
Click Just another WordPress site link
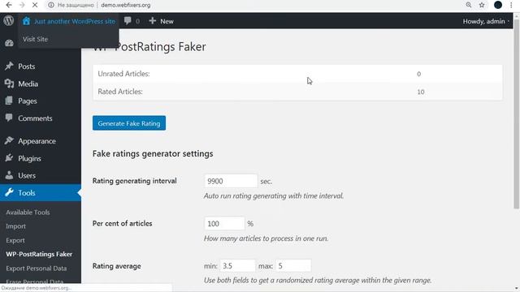[75, 21]
